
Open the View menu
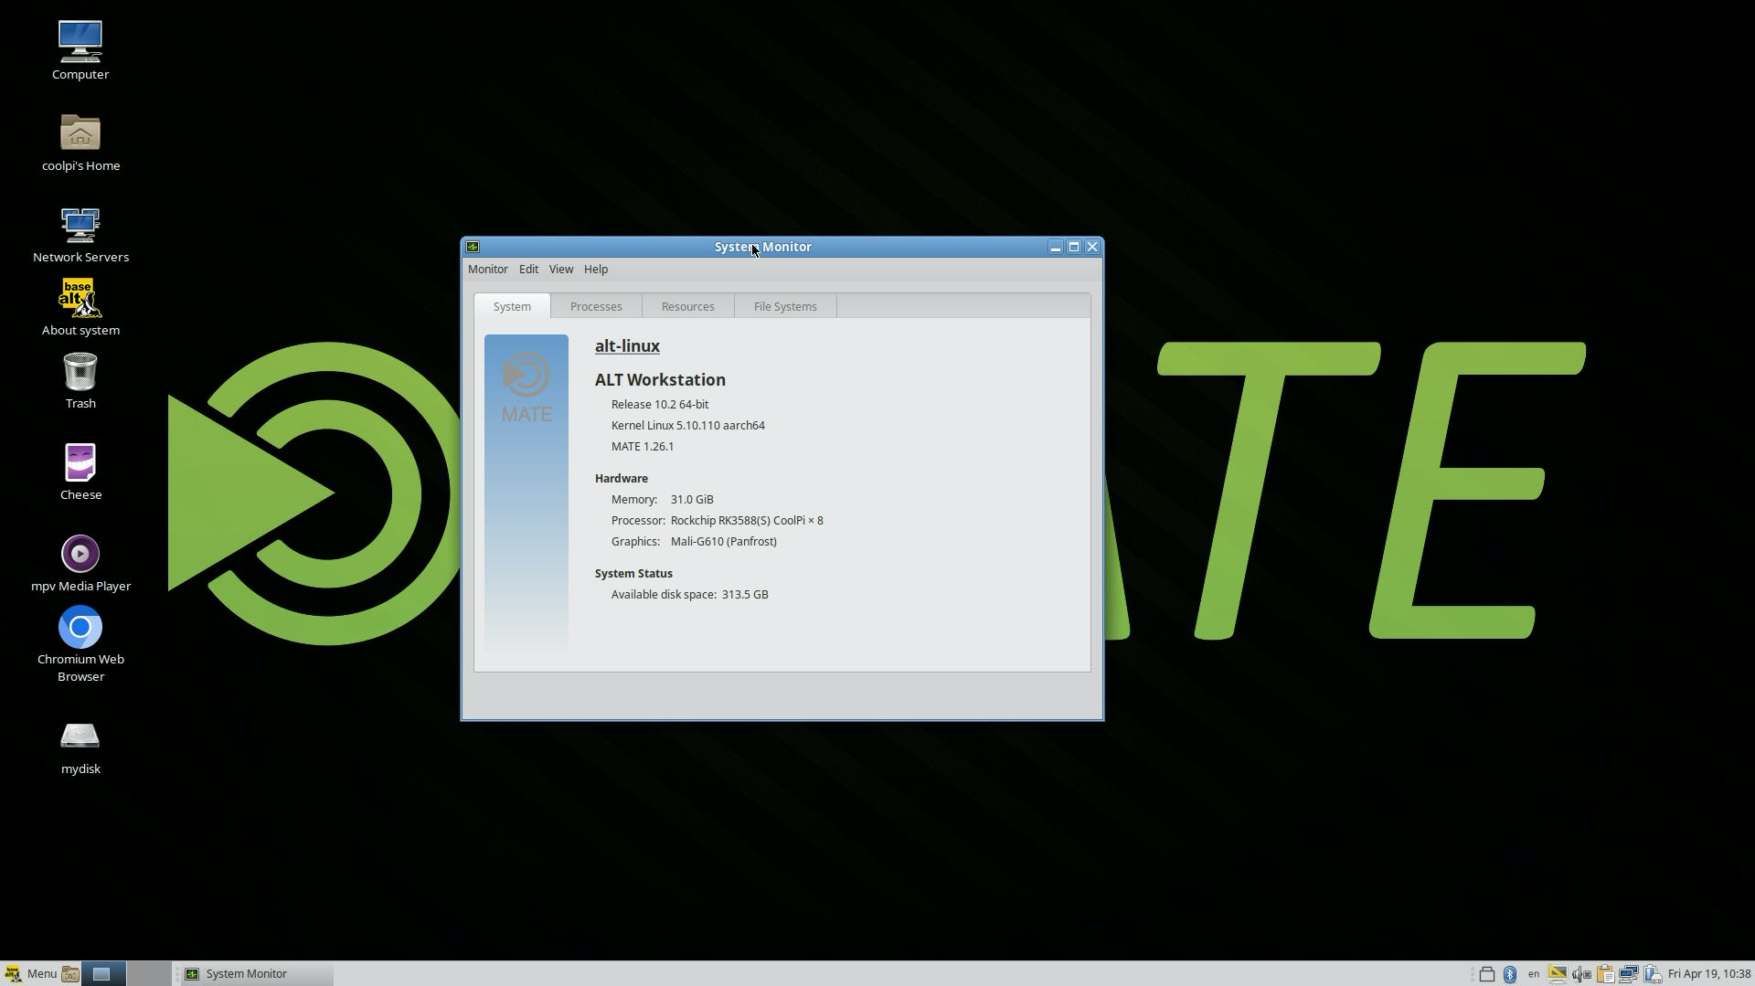(x=561, y=270)
